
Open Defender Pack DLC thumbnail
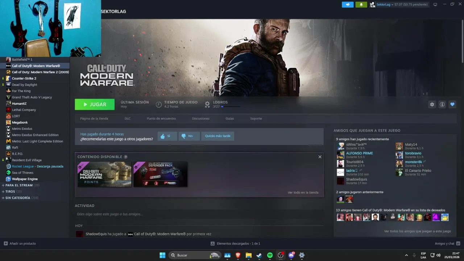tap(161, 174)
